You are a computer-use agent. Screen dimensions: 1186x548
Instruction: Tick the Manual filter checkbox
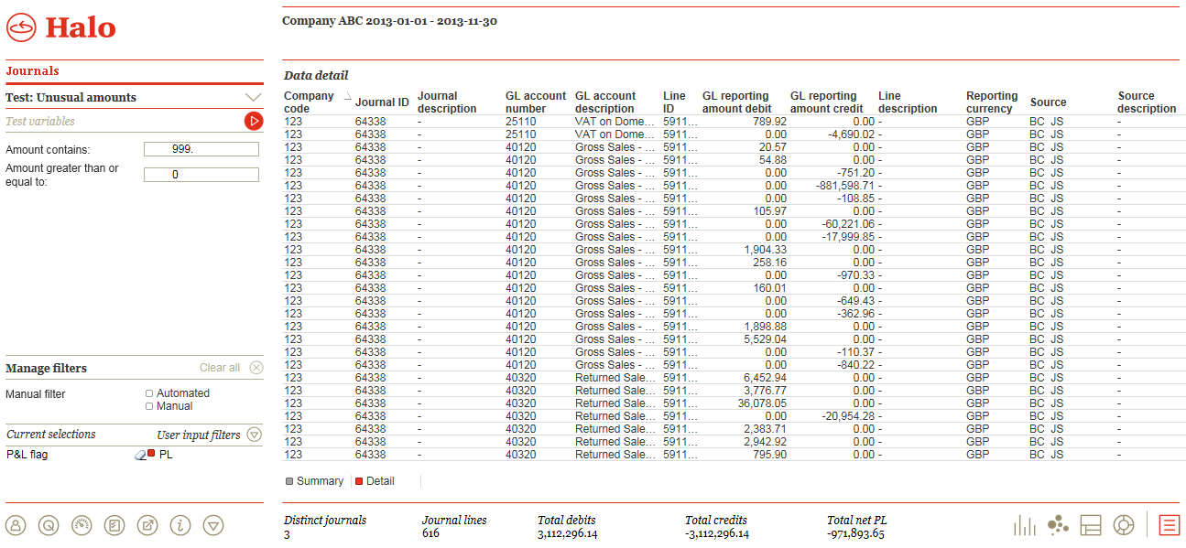point(149,406)
